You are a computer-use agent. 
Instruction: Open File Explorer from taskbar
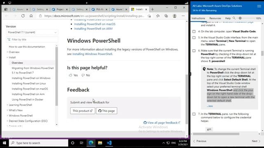point(100,143)
